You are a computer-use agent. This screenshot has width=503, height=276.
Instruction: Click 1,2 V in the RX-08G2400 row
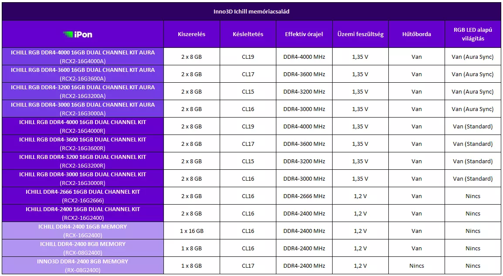coord(360,266)
